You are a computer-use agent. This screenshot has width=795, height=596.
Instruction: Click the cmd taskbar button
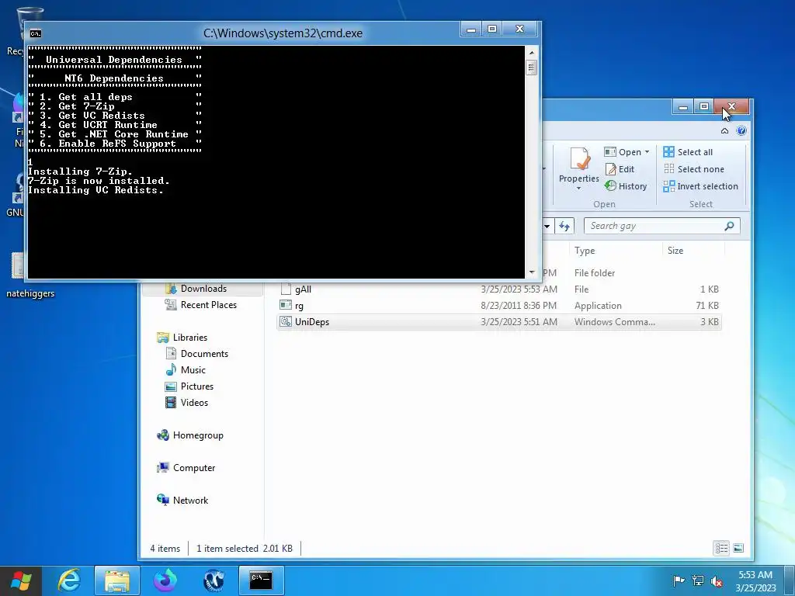(261, 580)
